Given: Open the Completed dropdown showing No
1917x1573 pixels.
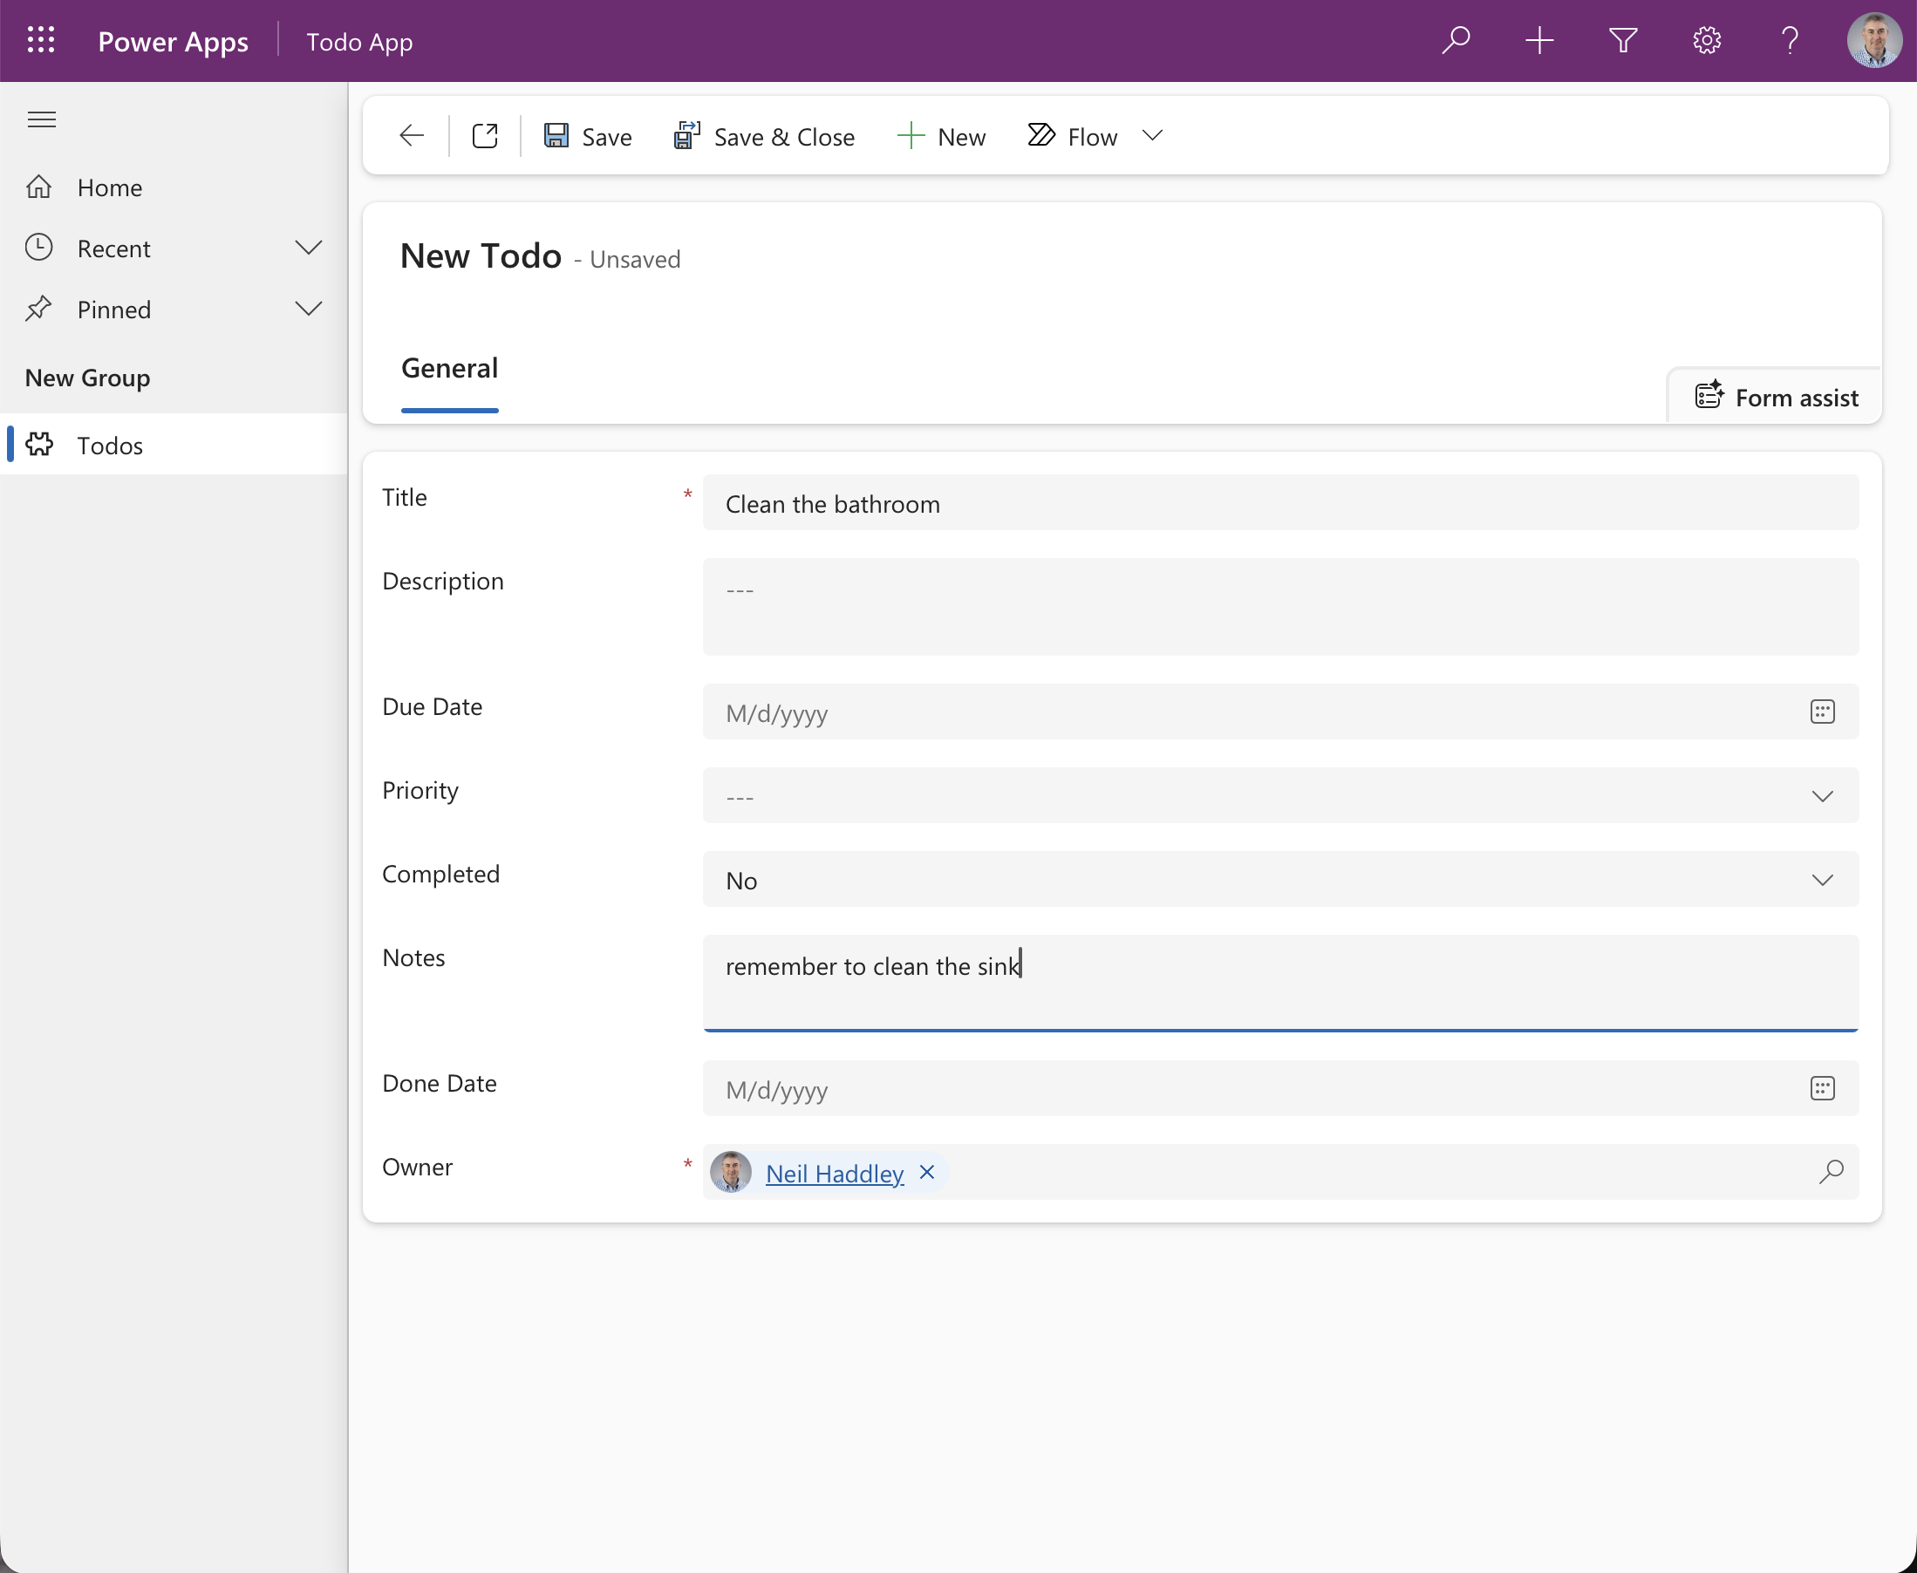Looking at the screenshot, I should 1279,880.
